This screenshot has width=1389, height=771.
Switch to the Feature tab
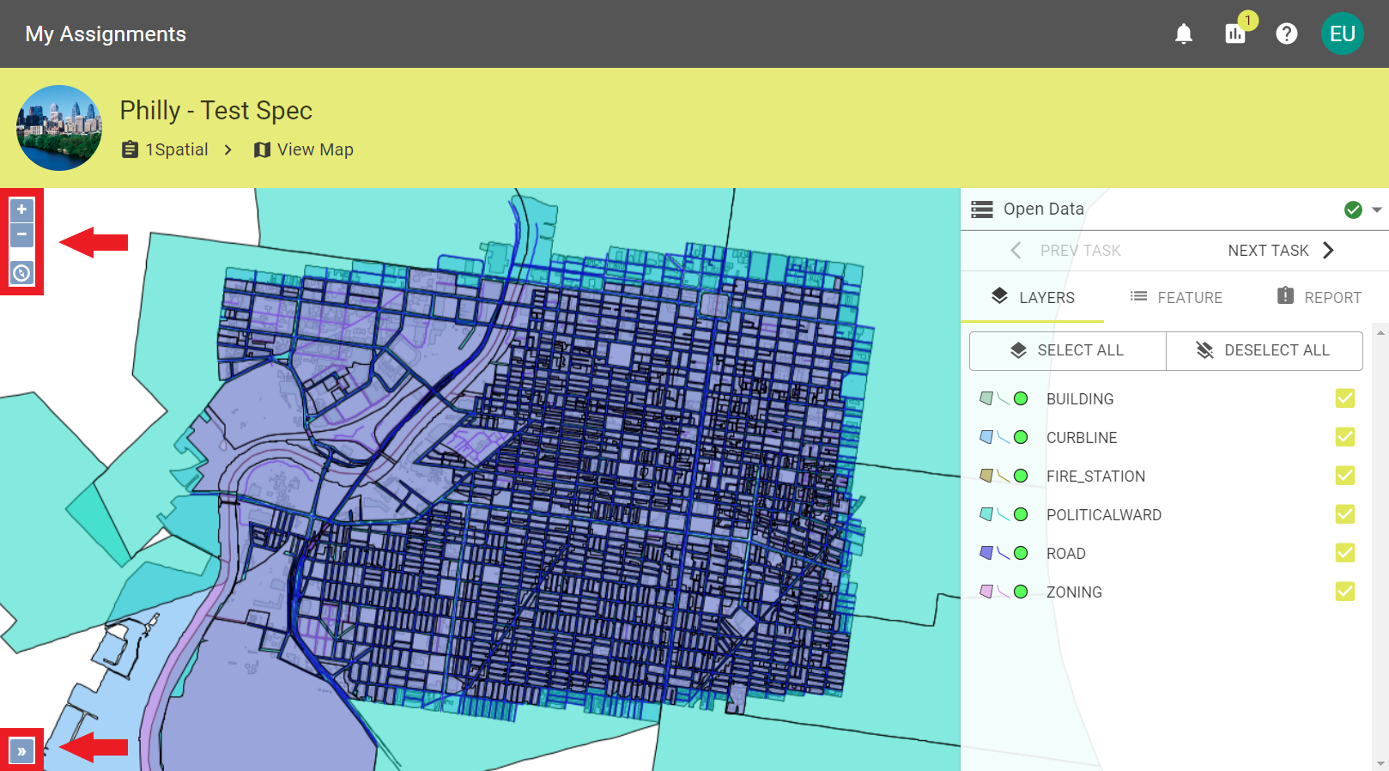pyautogui.click(x=1176, y=297)
